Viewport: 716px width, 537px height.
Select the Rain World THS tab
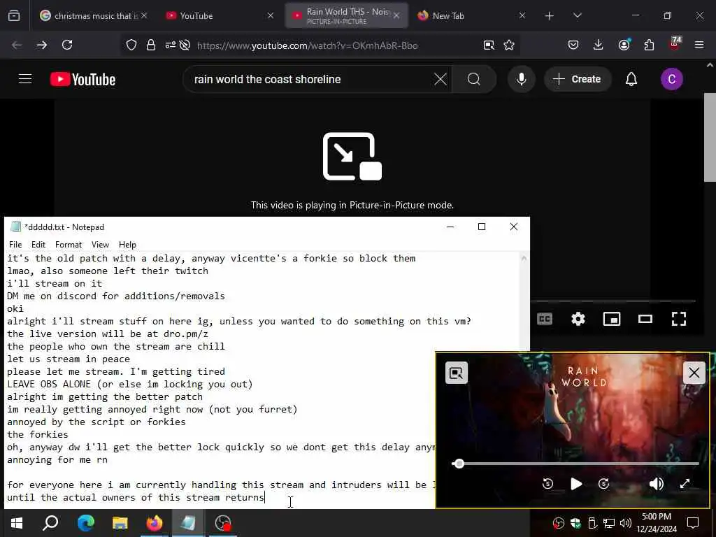pos(347,15)
